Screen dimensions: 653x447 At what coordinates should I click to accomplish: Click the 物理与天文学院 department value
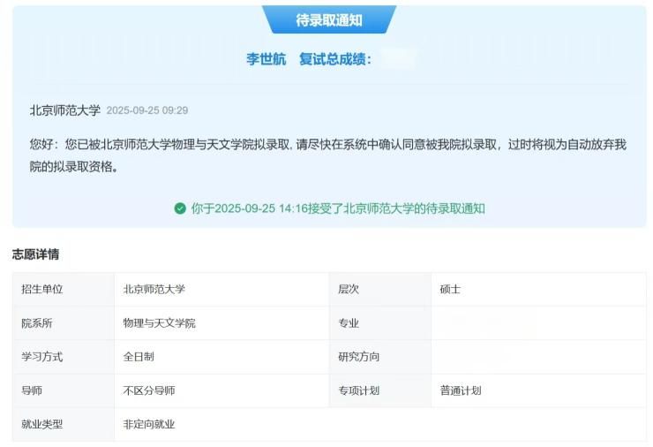point(160,323)
